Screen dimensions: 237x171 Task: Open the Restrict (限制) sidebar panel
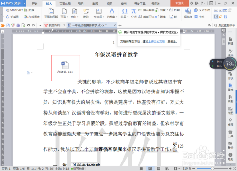click(x=230, y=99)
